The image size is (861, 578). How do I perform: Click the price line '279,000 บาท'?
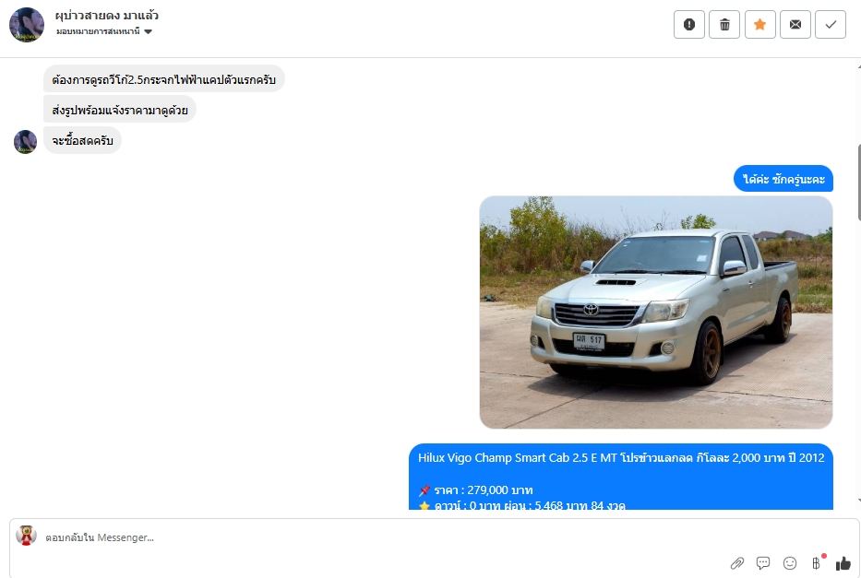coord(484,490)
